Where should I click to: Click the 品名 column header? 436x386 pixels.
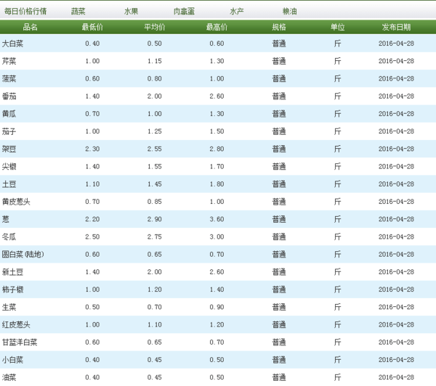[x=30, y=27]
